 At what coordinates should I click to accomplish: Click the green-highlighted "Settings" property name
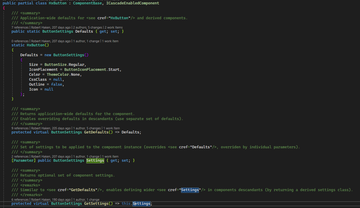pos(95,161)
